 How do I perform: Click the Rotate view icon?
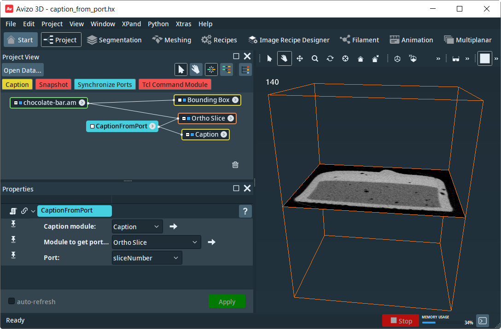tap(330, 58)
